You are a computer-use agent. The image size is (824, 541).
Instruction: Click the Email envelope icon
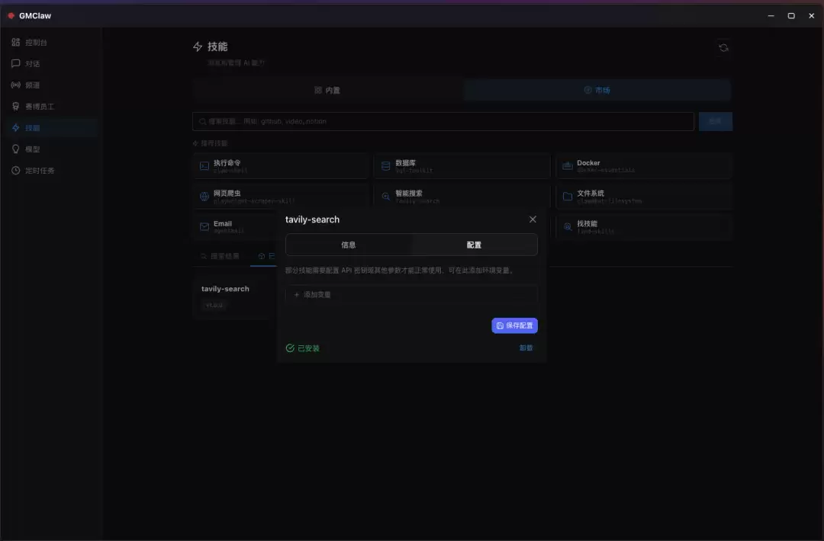pos(204,226)
